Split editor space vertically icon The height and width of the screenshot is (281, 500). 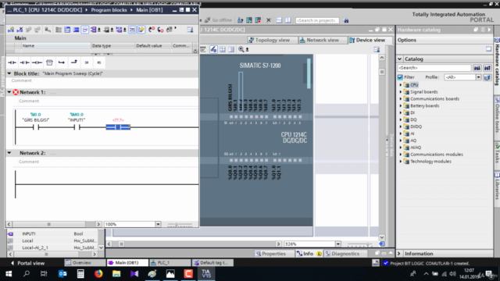tap(288, 20)
